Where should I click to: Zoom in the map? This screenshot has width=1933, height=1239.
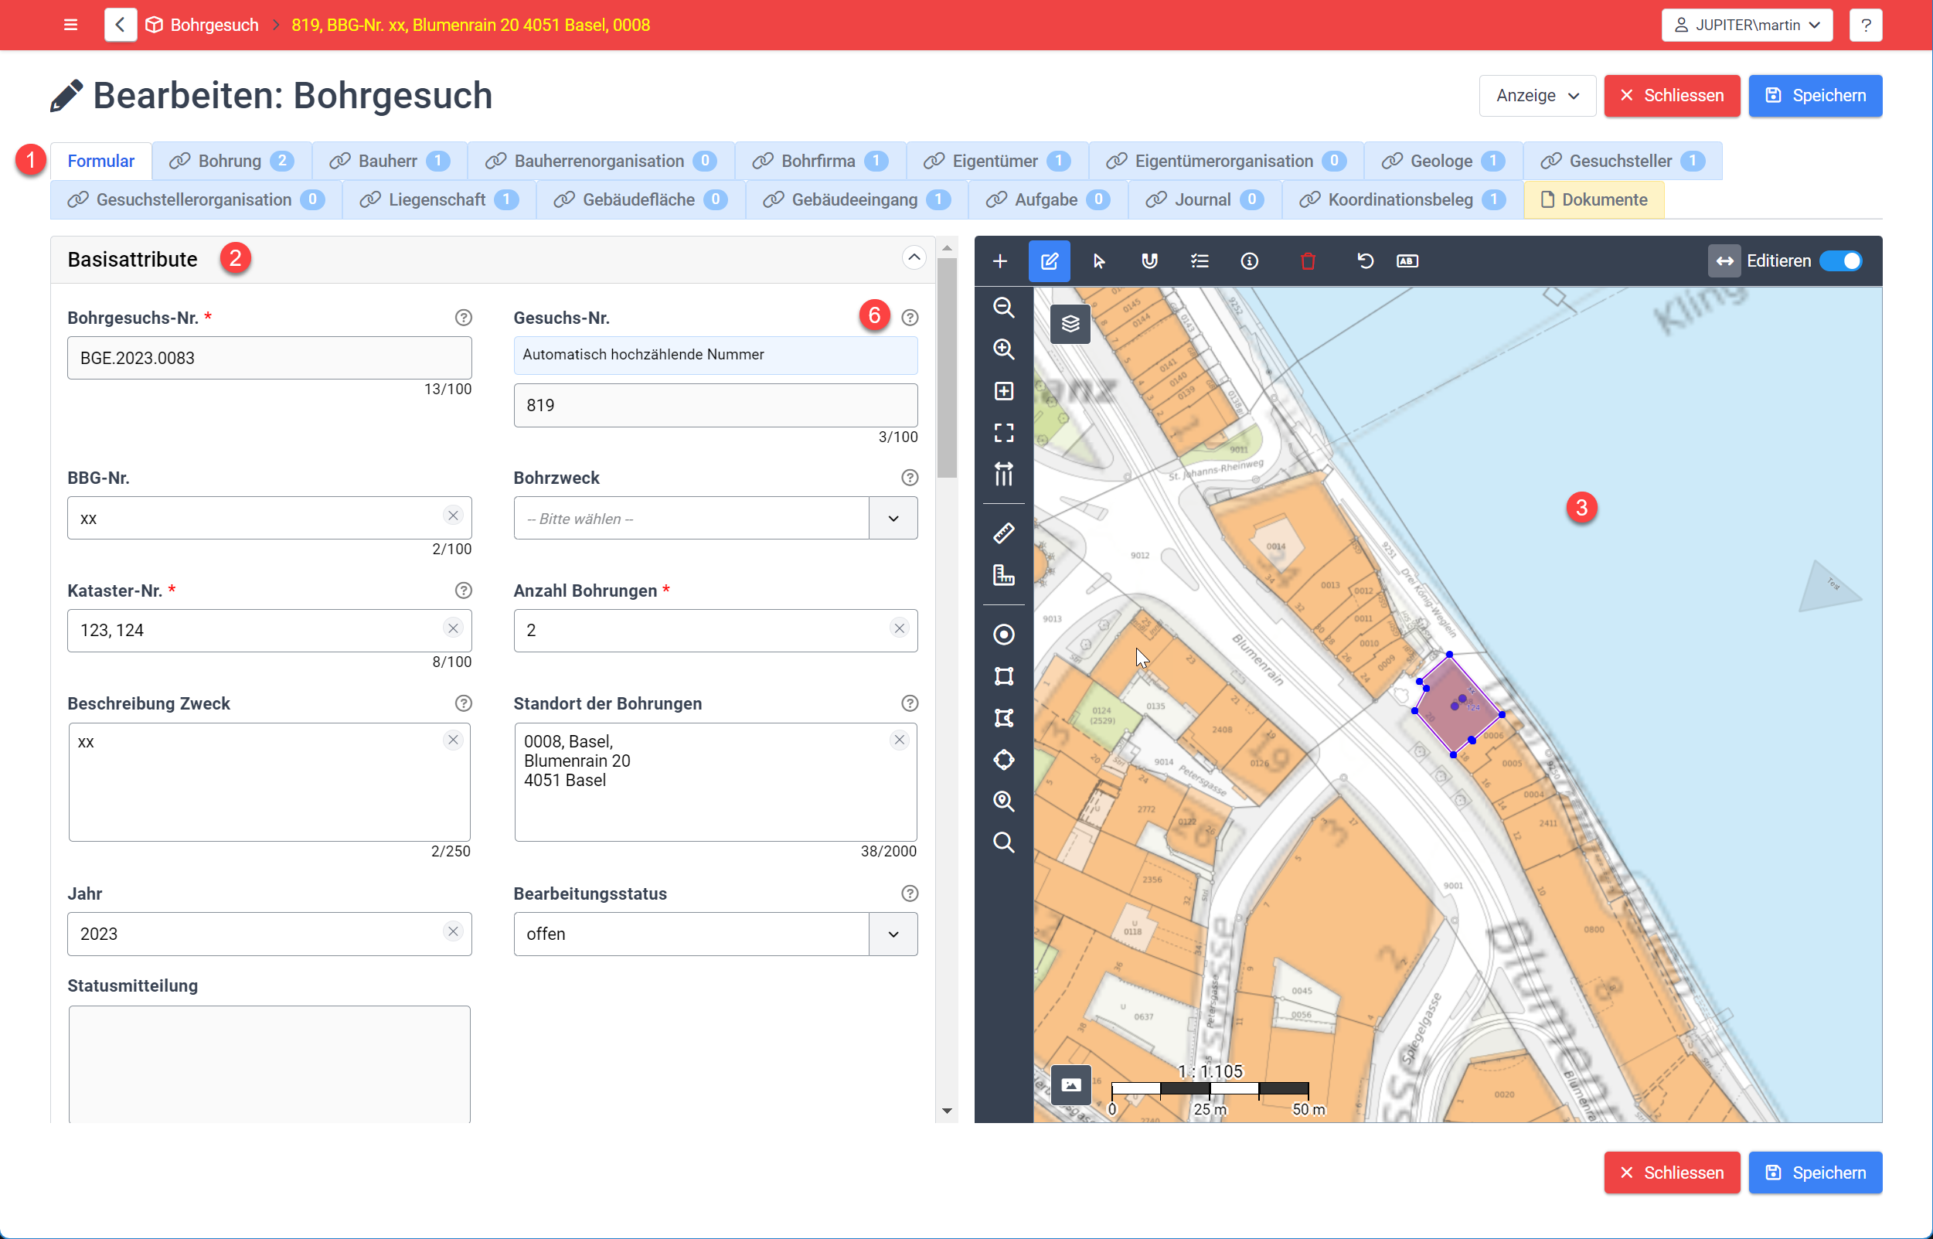pyautogui.click(x=1003, y=349)
